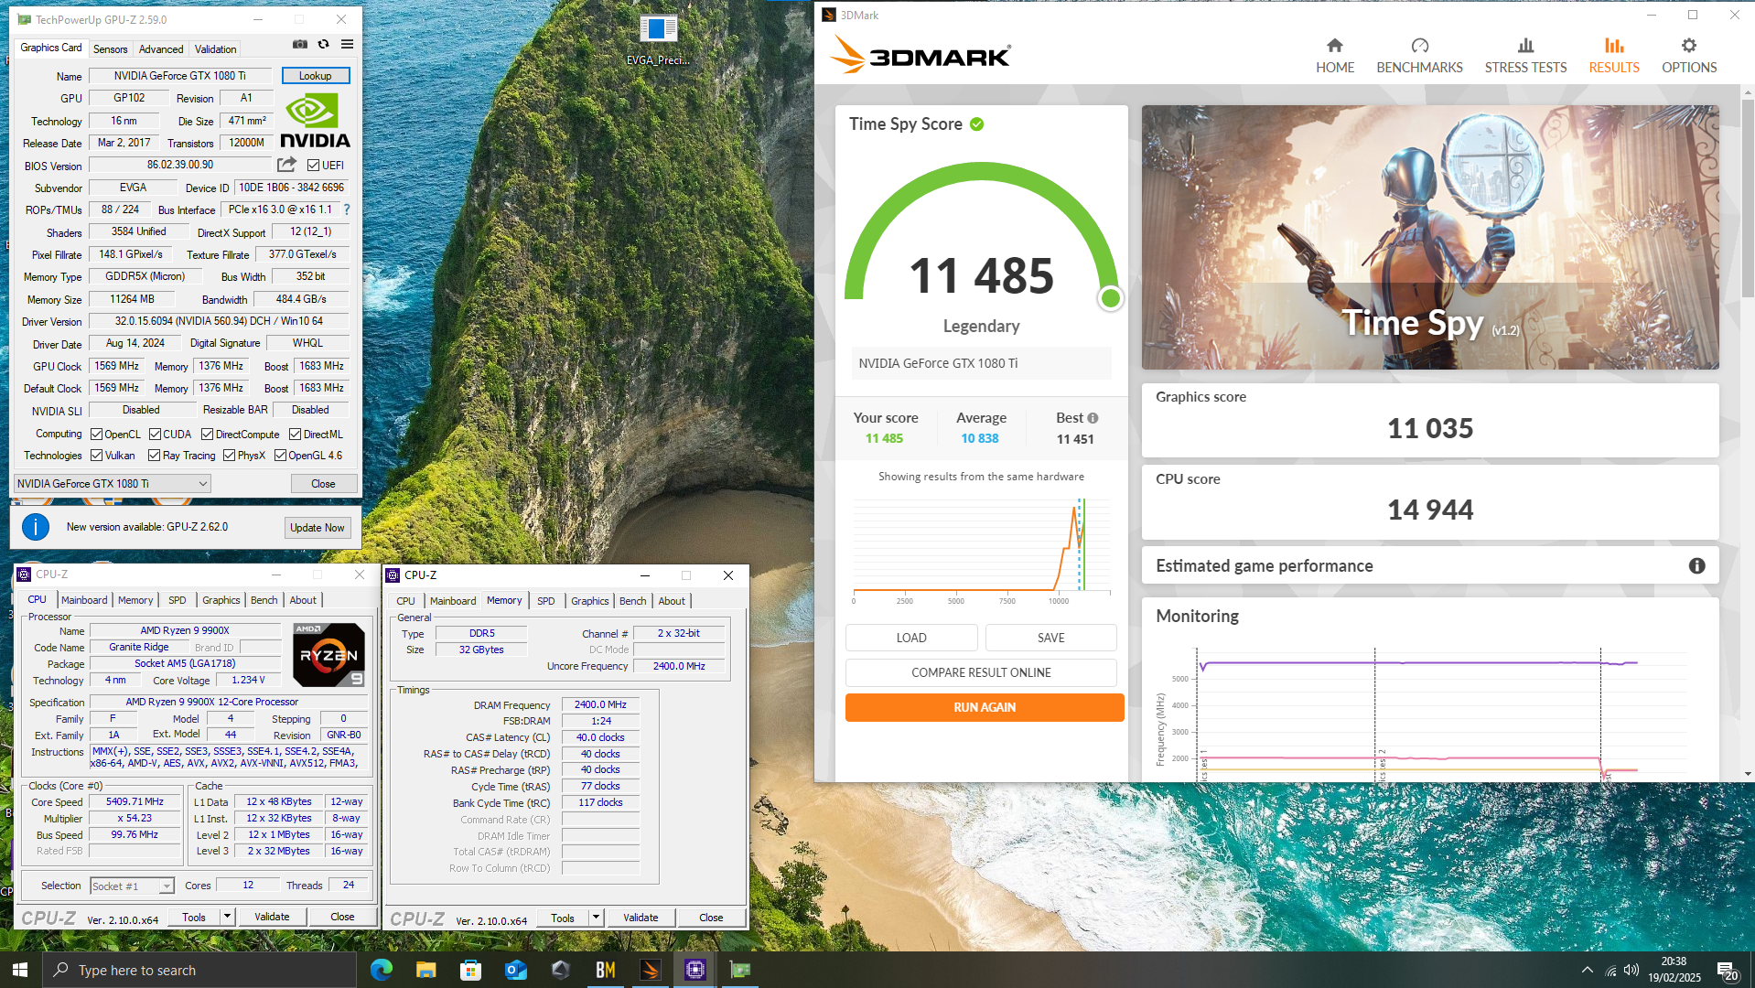Open the Socket #1 selection dropdown

coord(133,886)
